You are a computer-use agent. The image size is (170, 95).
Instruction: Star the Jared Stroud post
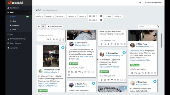click(76, 72)
